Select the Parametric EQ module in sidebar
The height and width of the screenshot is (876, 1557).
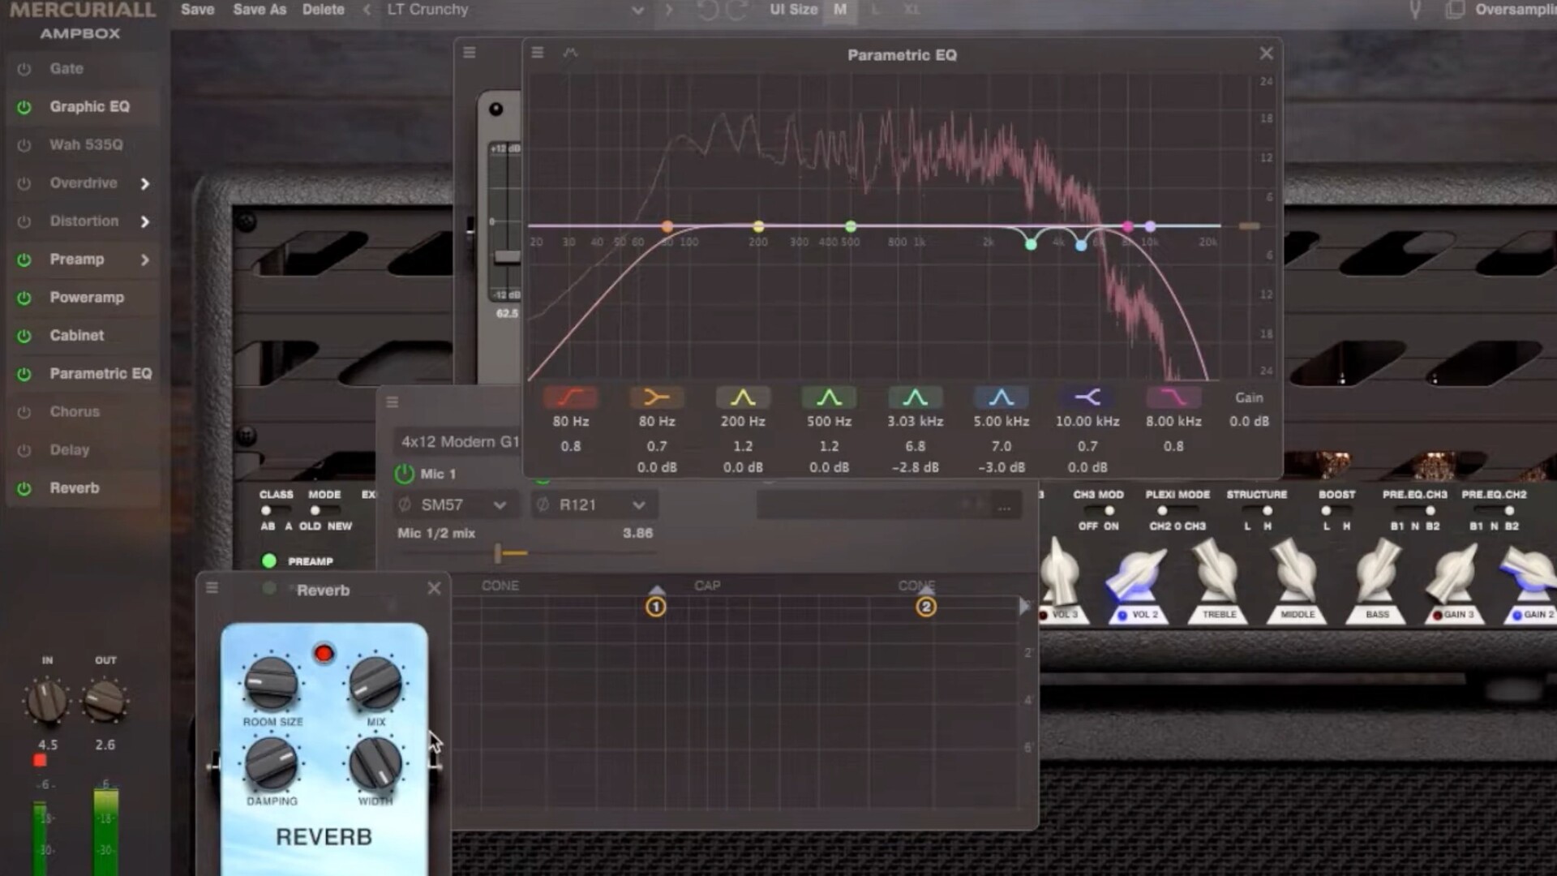click(x=101, y=374)
